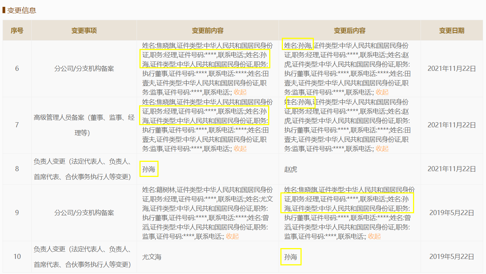
Task: Click 姓名:焦晓旗 text in row 9 变更后内容
Action: coord(301,189)
